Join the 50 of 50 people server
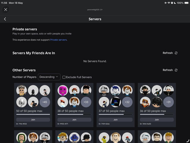The height and width of the screenshot is (143, 190). [33, 120]
